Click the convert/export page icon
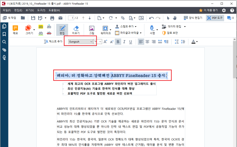 coord(141,18)
